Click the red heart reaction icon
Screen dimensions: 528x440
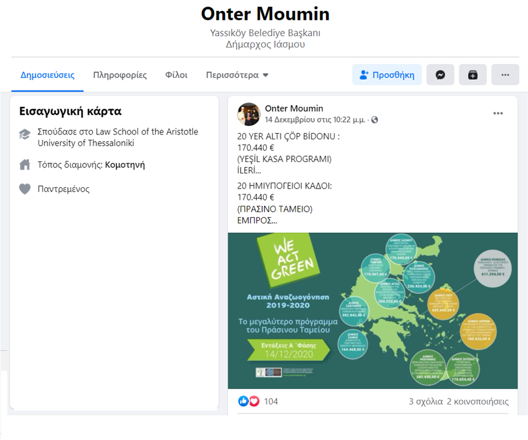[254, 401]
